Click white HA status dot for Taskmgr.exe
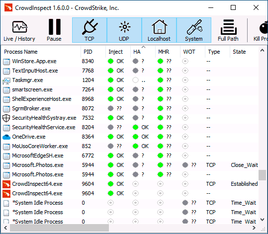The height and width of the screenshot is (234, 268). tap(136, 80)
